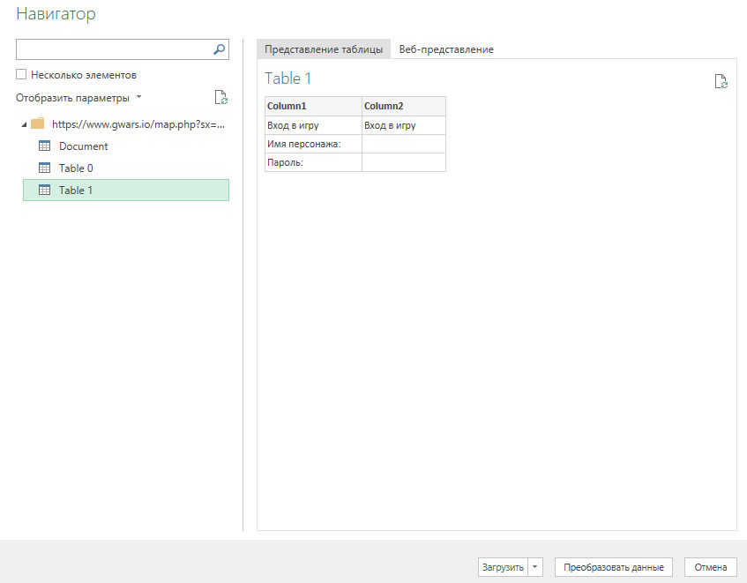Click the Table 1 table icon

[x=44, y=190]
